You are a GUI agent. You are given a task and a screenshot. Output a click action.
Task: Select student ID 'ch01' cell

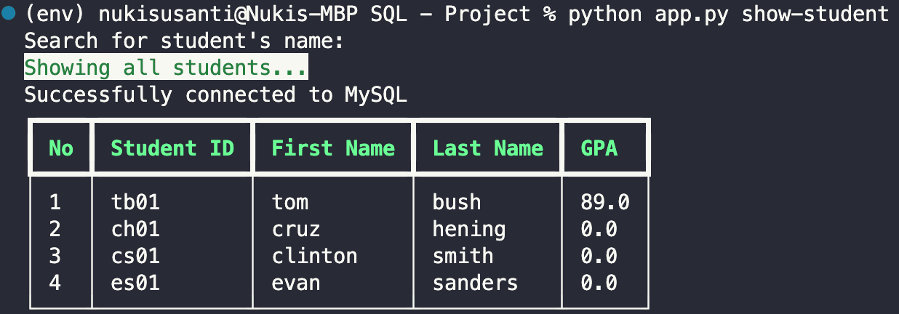click(x=135, y=229)
